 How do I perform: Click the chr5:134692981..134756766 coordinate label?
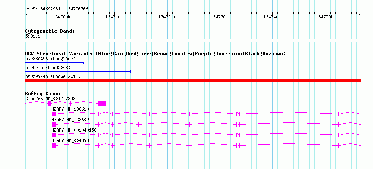coord(57,9)
